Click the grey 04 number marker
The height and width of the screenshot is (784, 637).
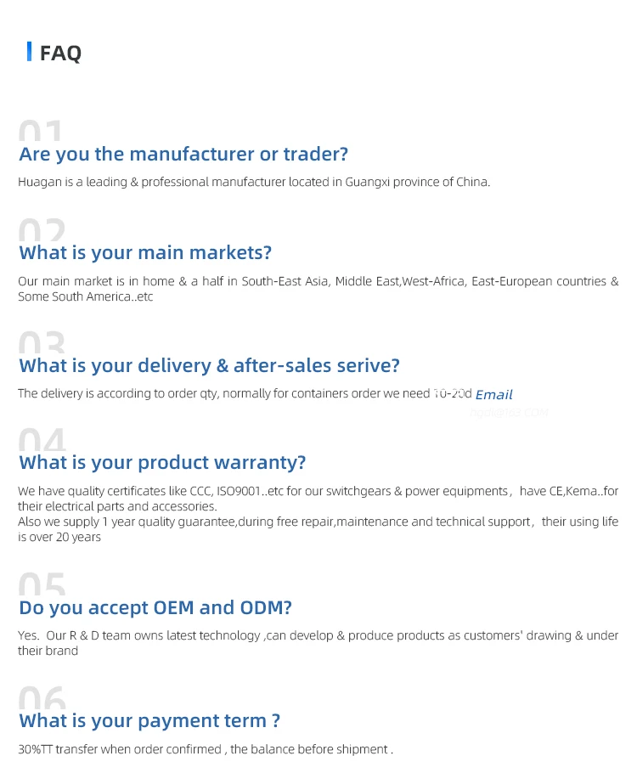tap(42, 440)
